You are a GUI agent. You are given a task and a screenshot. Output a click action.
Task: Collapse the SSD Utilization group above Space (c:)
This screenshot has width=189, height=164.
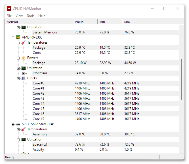point(18,140)
